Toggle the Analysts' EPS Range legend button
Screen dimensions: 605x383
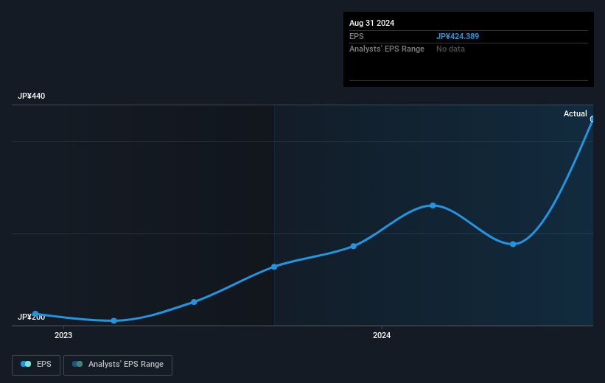point(118,365)
